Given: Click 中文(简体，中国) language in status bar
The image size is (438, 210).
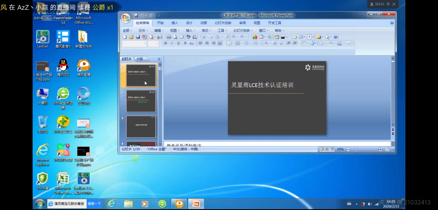Looking at the screenshot, I should 186,149.
